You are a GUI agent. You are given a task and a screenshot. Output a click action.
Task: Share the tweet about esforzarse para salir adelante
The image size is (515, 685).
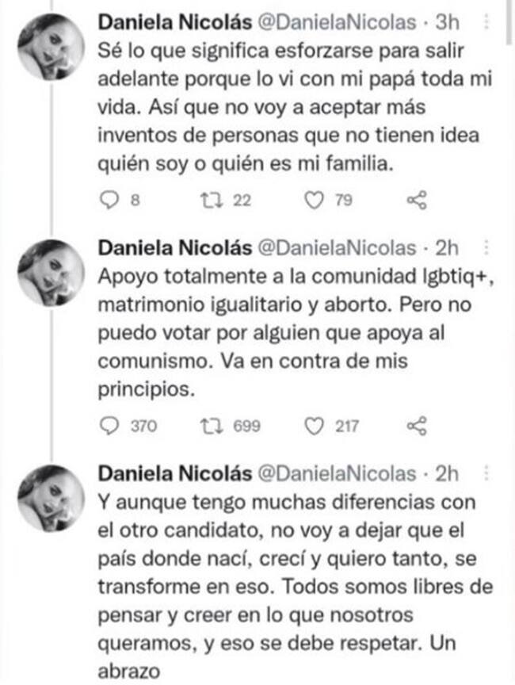tap(416, 201)
